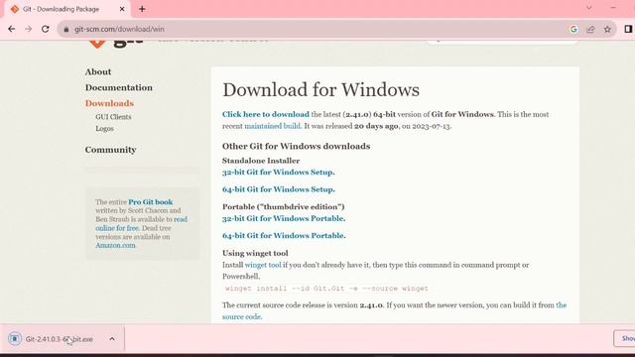Click the read online for free link

click(141, 224)
